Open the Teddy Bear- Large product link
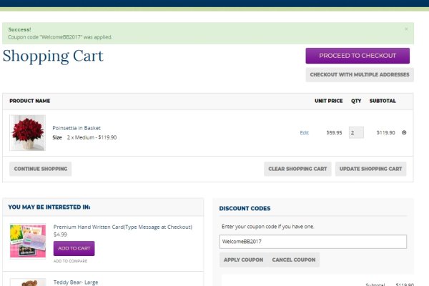Viewport: 429px width, 286px height. point(75,282)
